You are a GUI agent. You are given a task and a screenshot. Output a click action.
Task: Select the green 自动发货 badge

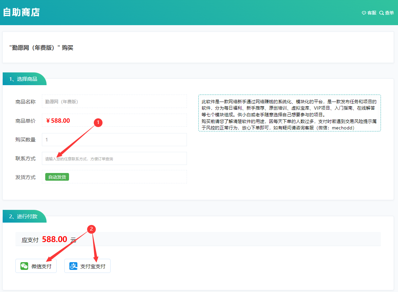click(x=57, y=177)
